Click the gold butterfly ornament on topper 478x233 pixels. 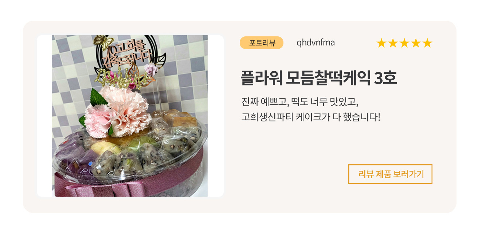[x=103, y=43]
